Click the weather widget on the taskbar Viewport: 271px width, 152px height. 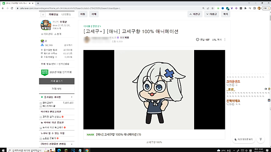pos(224,150)
